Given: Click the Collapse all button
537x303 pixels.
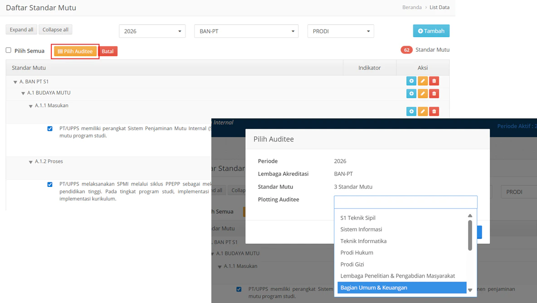Looking at the screenshot, I should (55, 29).
